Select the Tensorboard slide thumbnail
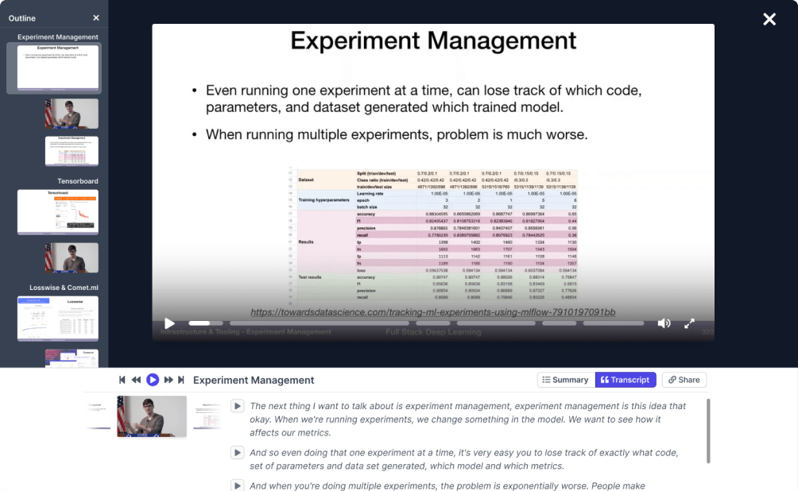The width and height of the screenshot is (798, 491). click(x=57, y=211)
